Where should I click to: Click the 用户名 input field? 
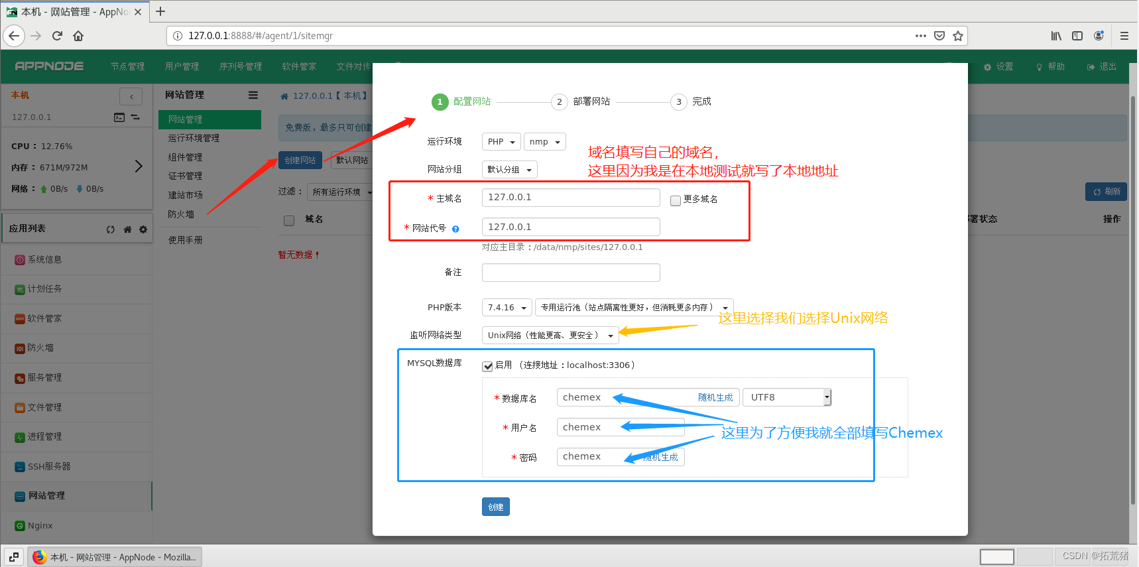pyautogui.click(x=621, y=427)
